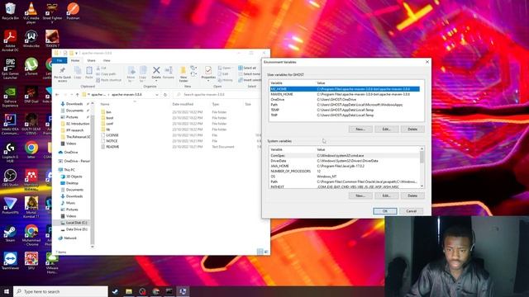529x297 pixels.
Task: Click the Explorer back arrow
Action: point(57,95)
